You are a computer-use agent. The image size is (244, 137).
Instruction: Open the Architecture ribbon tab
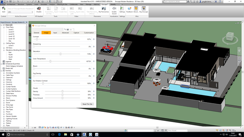pyautogui.click(x=11, y=4)
